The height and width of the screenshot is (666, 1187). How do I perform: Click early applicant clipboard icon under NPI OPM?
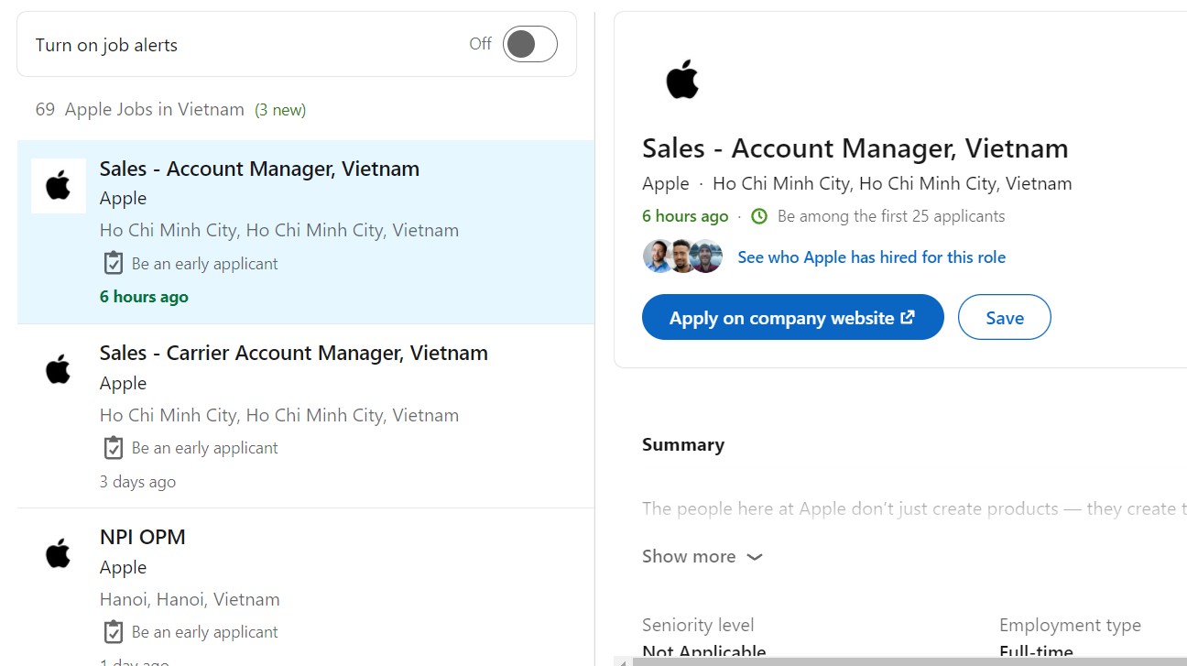[x=113, y=632]
